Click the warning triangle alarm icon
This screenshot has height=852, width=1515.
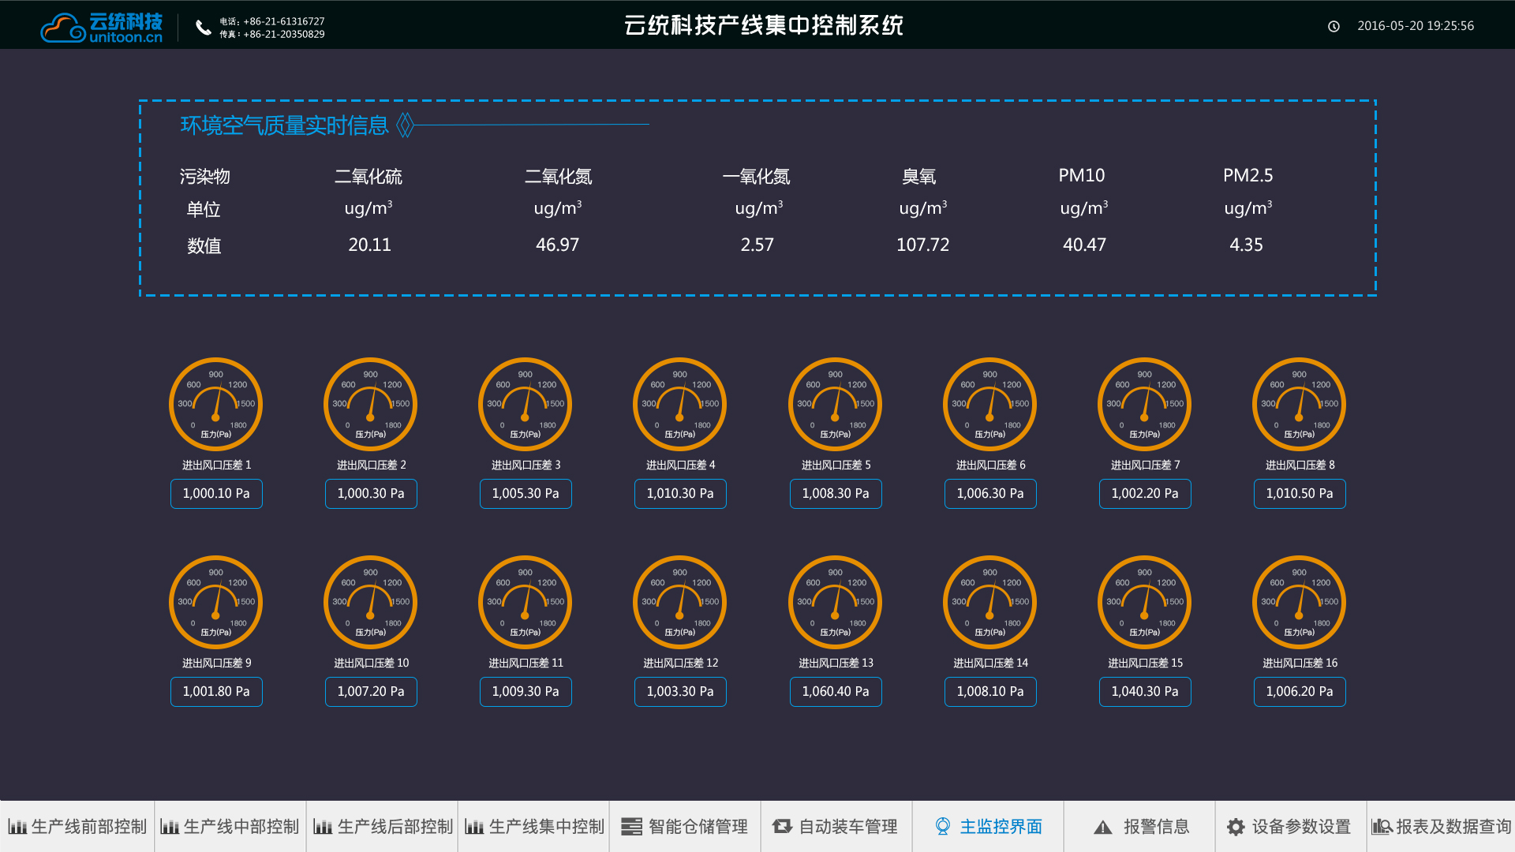tap(1103, 827)
